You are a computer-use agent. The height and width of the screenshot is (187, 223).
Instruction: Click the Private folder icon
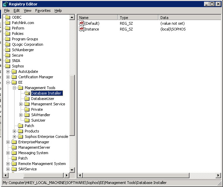coord(27,109)
